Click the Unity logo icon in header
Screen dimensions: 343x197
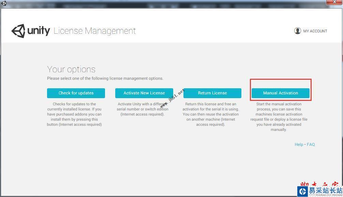pyautogui.click(x=18, y=31)
